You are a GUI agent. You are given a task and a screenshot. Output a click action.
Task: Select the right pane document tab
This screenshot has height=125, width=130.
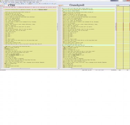pos(61,6)
